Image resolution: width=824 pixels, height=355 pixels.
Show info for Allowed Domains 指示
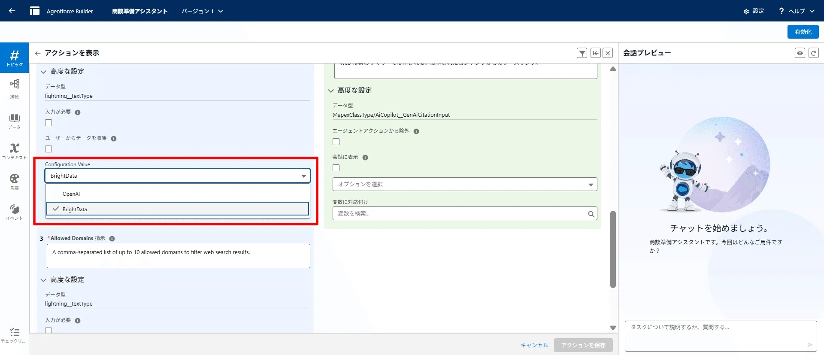coord(112,239)
